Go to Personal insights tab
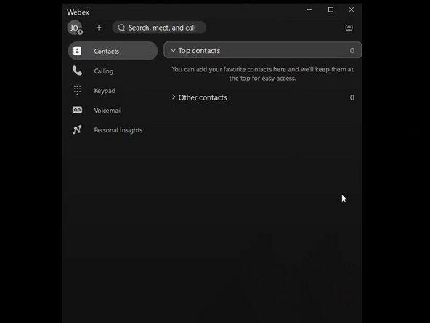This screenshot has width=430, height=323. 113,130
